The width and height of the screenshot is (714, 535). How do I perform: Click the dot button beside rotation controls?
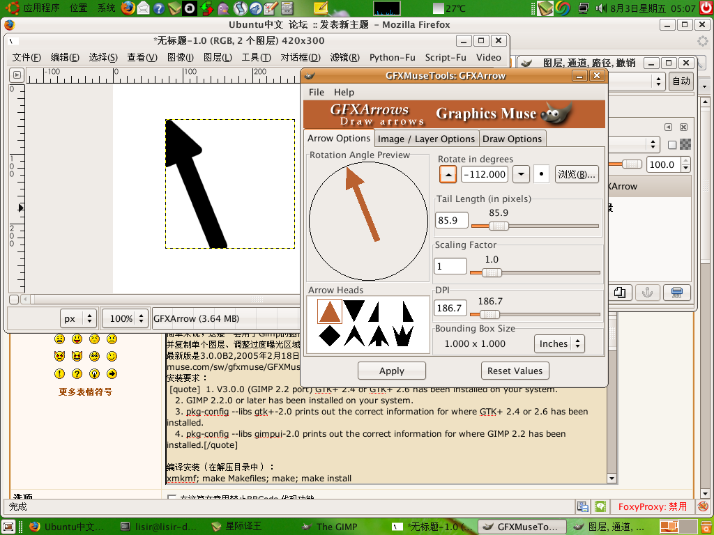541,174
